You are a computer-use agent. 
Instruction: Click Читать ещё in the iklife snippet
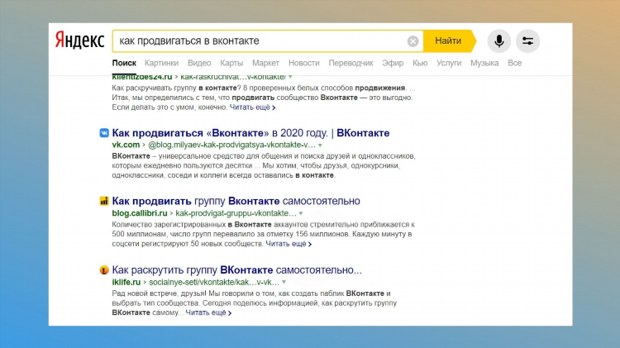(x=208, y=312)
